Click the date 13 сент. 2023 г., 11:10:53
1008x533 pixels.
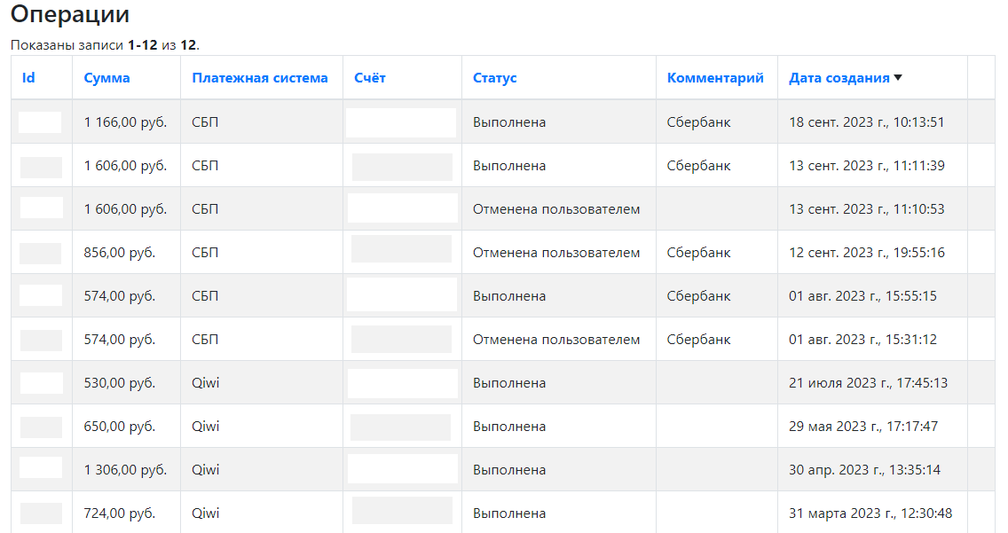pyautogui.click(x=867, y=208)
